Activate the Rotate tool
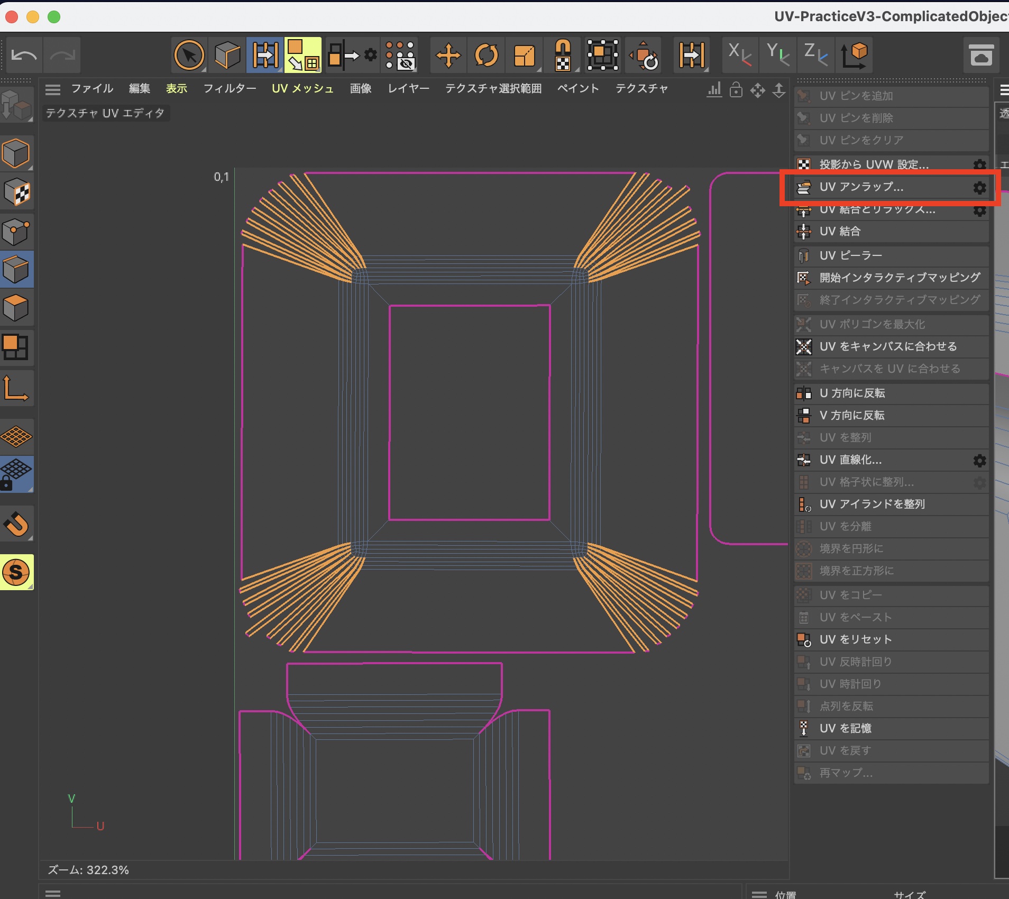 click(486, 55)
